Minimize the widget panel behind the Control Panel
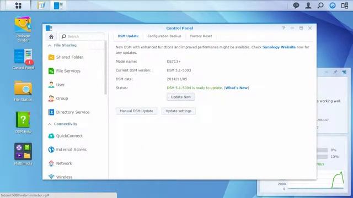The image size is (353, 198). tap(327, 72)
